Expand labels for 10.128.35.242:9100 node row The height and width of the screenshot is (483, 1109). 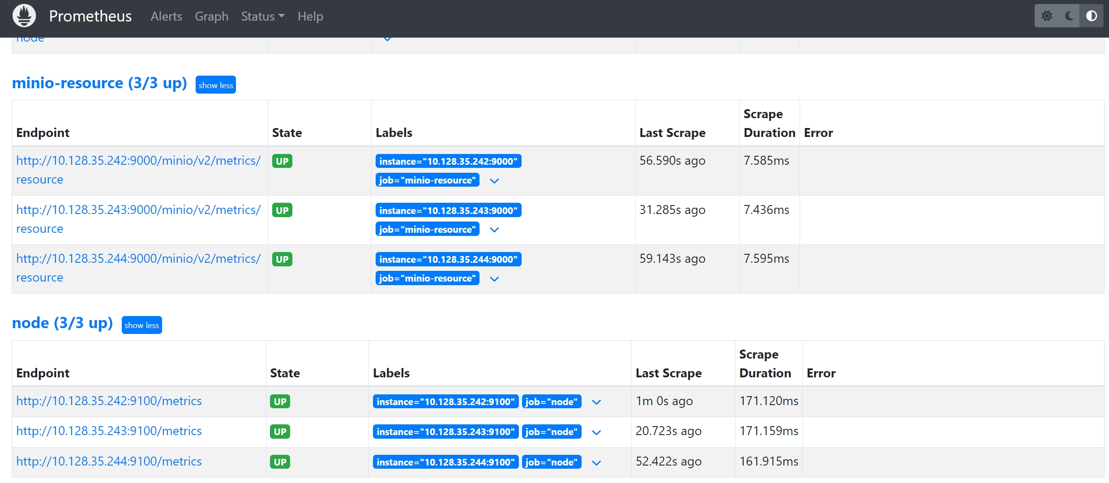pyautogui.click(x=596, y=402)
